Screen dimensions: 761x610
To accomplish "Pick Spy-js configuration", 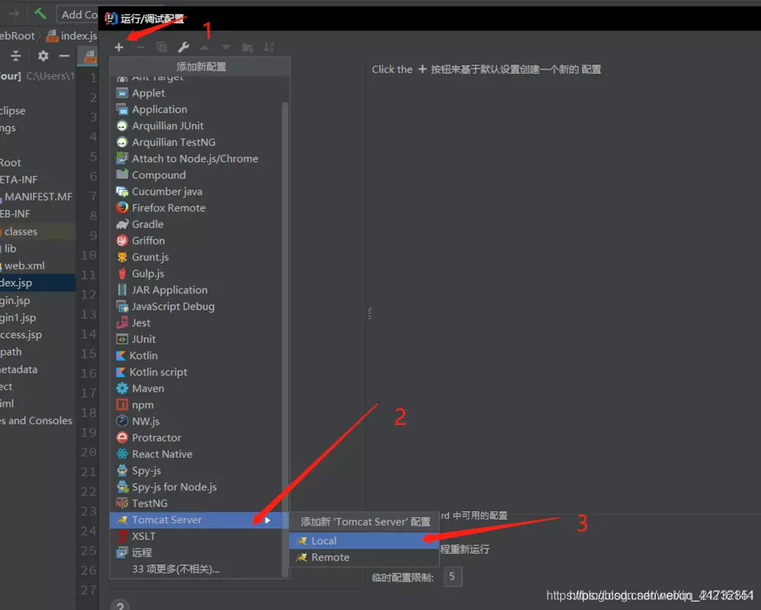I will (196, 471).
